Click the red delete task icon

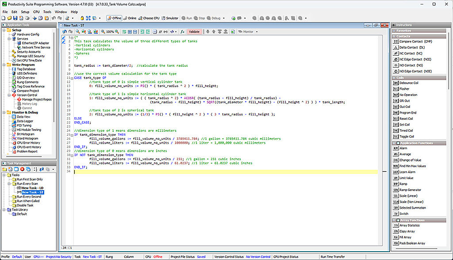tap(22, 169)
